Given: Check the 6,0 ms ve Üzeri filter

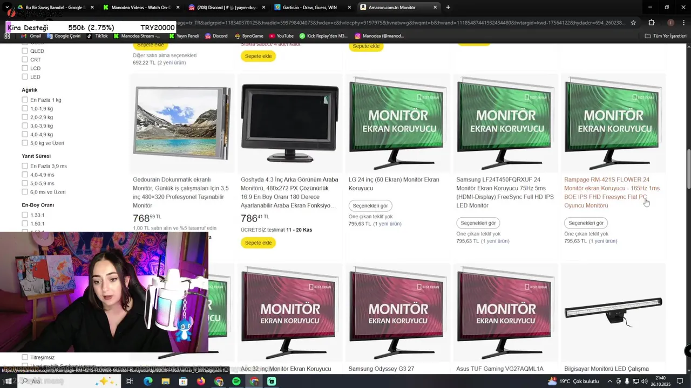Looking at the screenshot, I should tap(25, 192).
